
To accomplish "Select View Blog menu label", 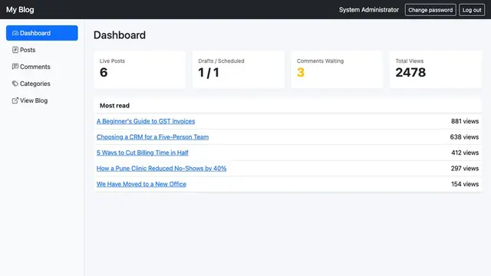I will click(x=34, y=100).
